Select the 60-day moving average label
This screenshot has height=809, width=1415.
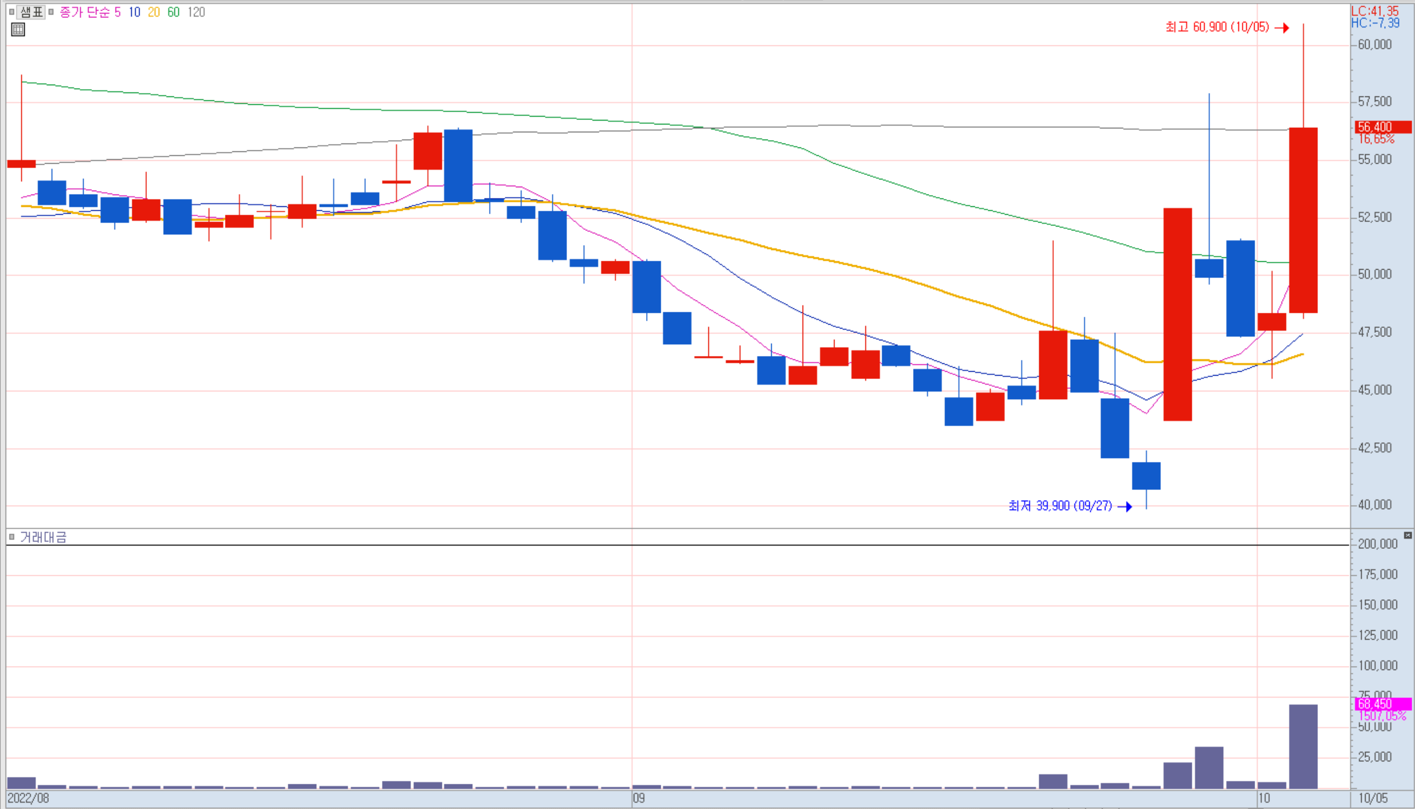(x=173, y=12)
